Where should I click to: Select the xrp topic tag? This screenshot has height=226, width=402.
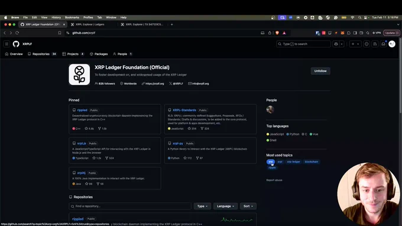[271, 162]
